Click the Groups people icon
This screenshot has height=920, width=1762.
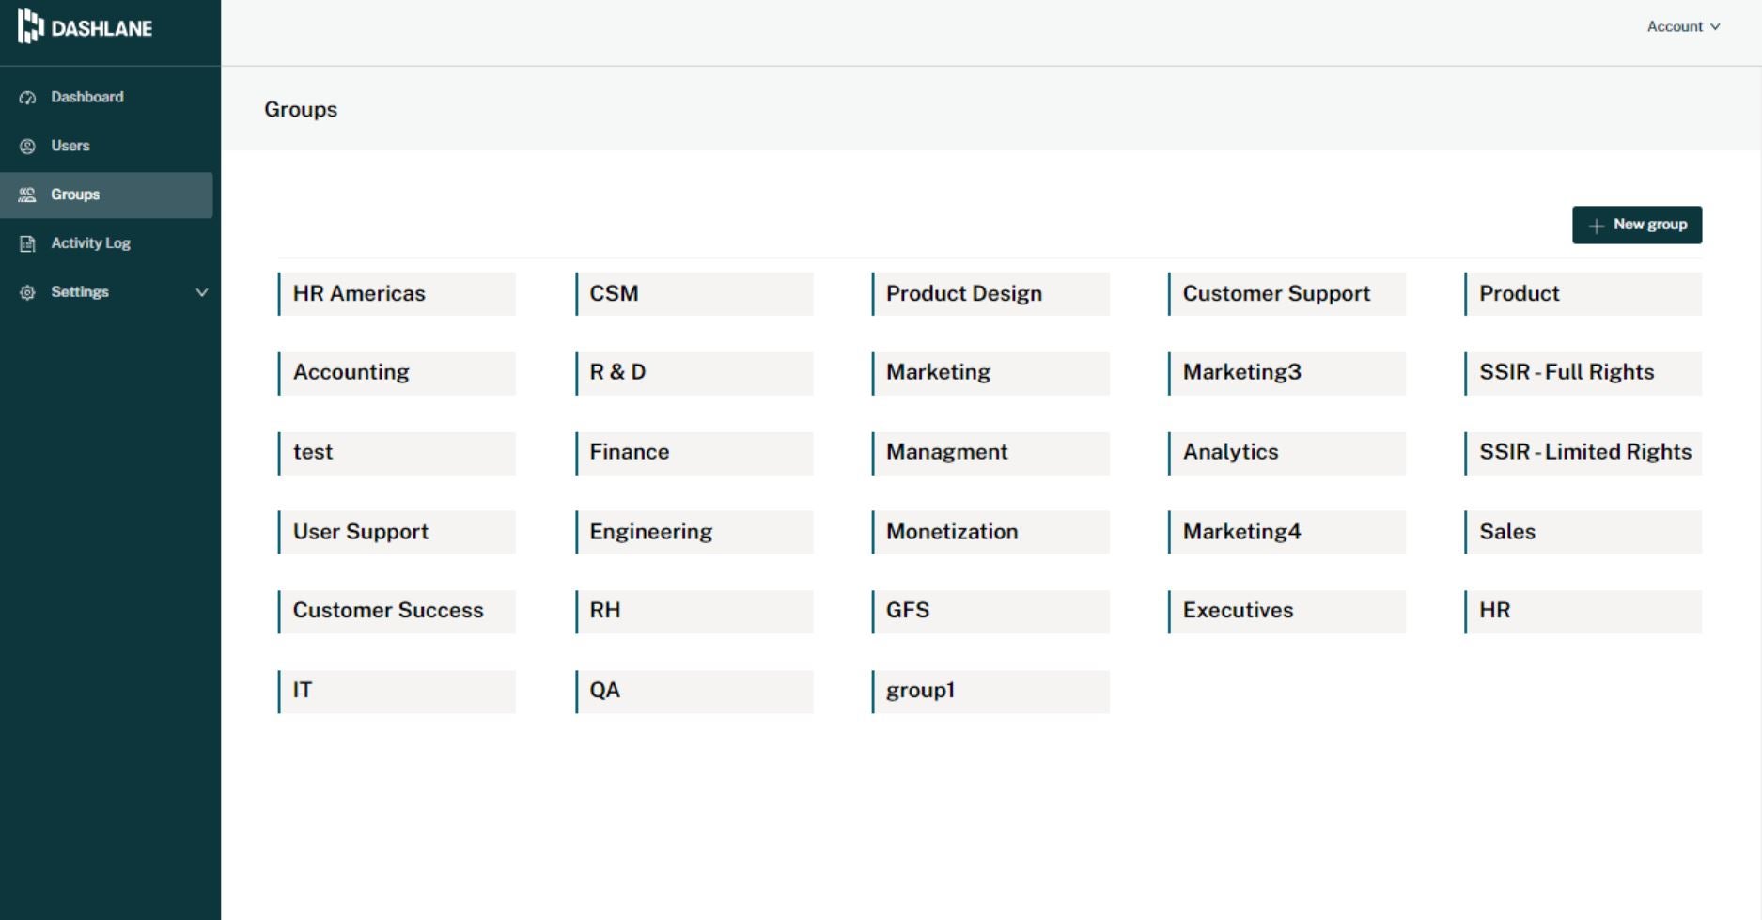coord(27,195)
